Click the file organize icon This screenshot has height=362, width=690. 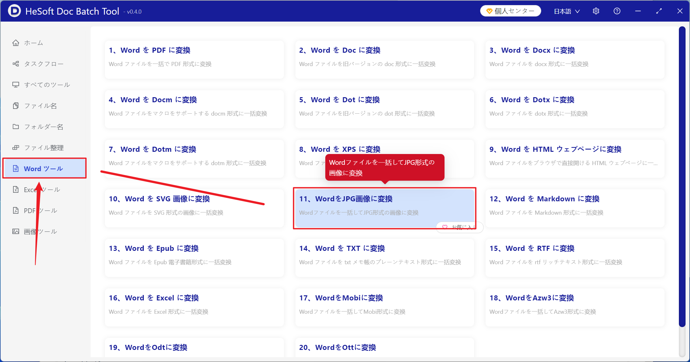[x=16, y=147]
